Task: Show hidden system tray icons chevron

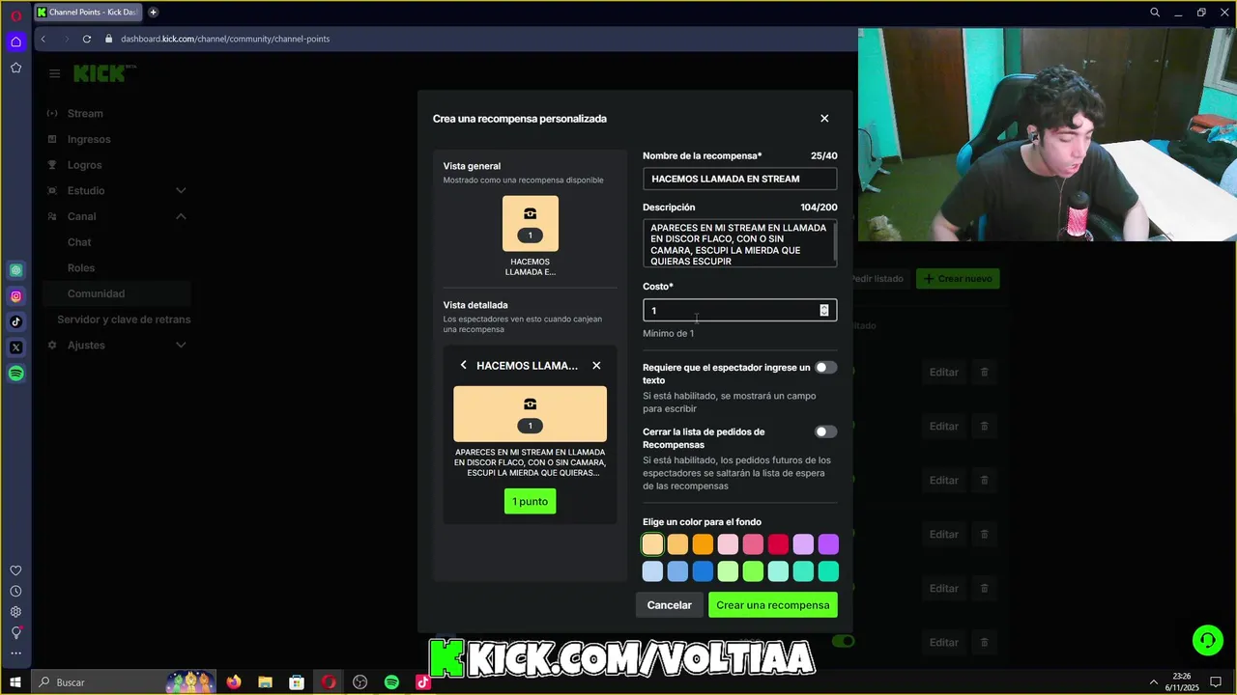Action: (1153, 682)
